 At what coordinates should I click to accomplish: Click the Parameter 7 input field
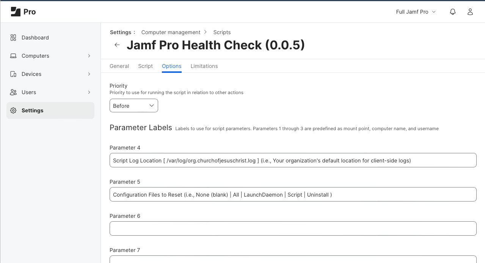pos(293,259)
